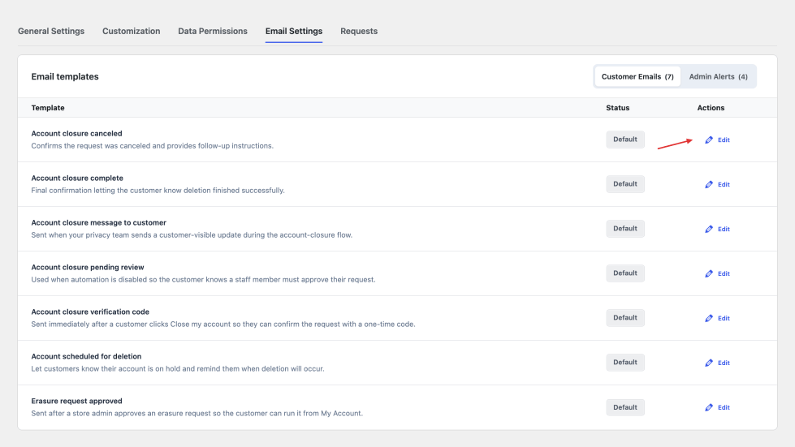Click Default status for Account closure verification code
This screenshot has height=447, width=795.
(x=625, y=317)
